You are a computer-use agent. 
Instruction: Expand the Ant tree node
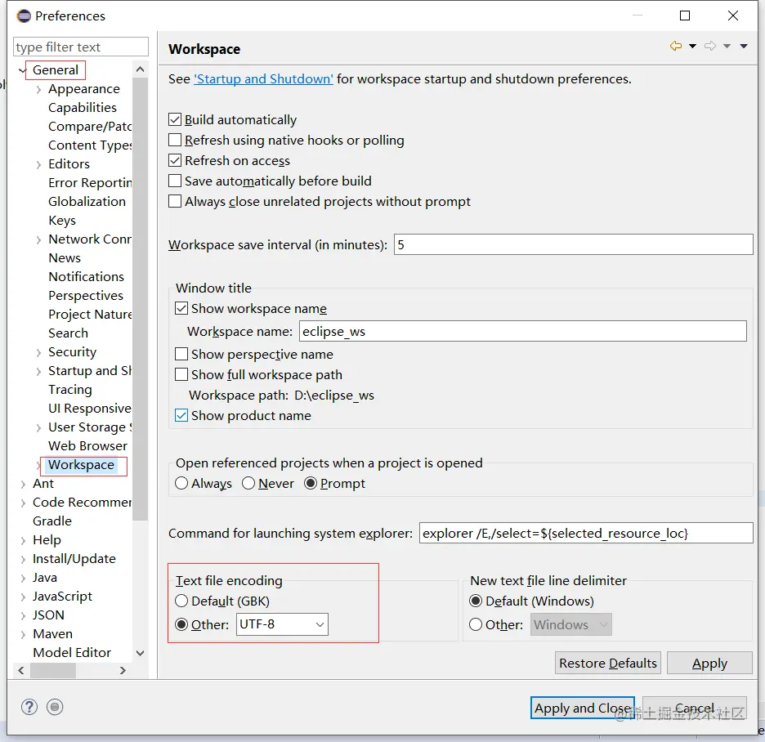pyautogui.click(x=23, y=485)
